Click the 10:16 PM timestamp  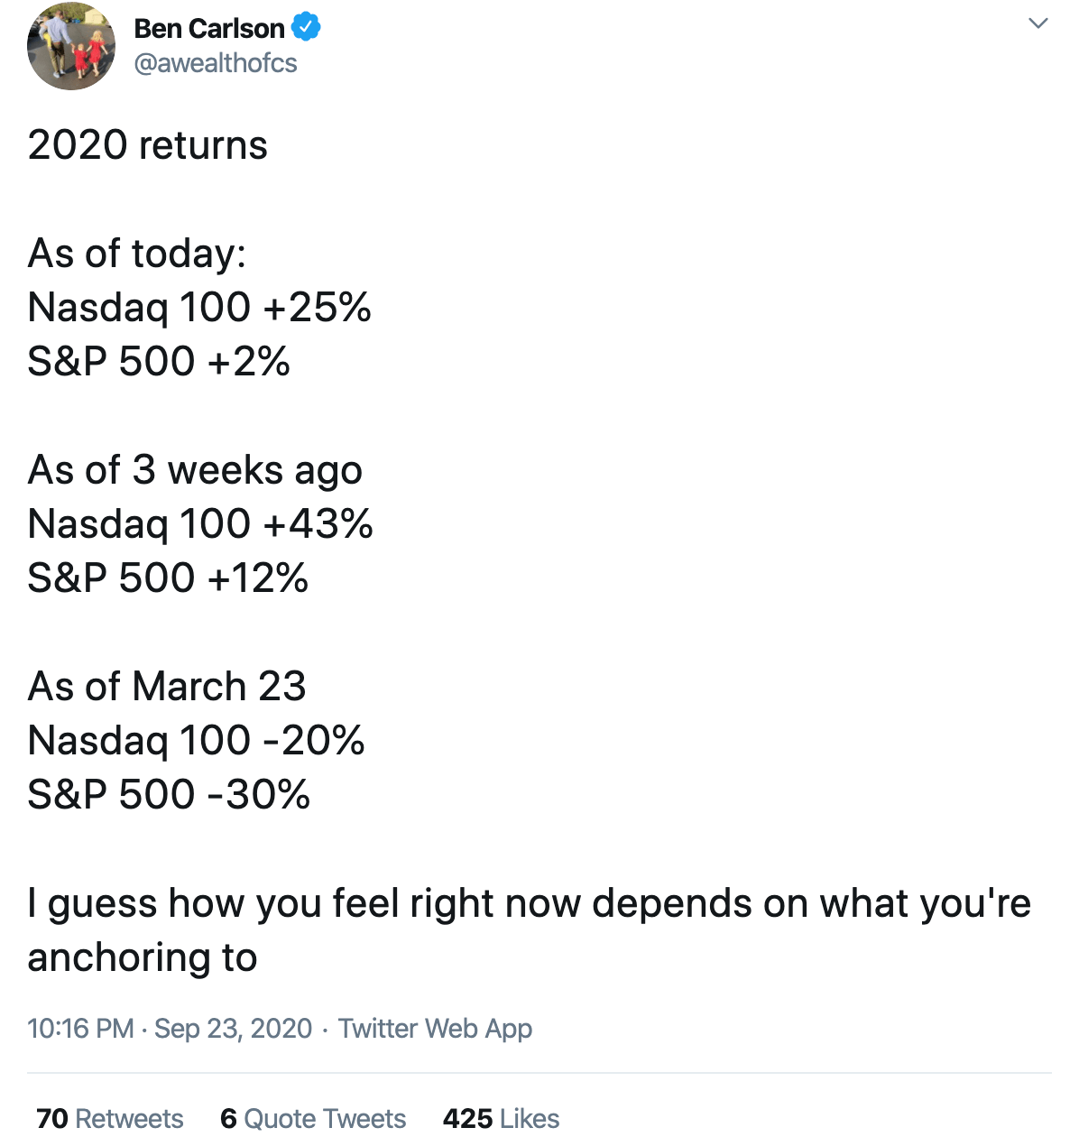80,1028
